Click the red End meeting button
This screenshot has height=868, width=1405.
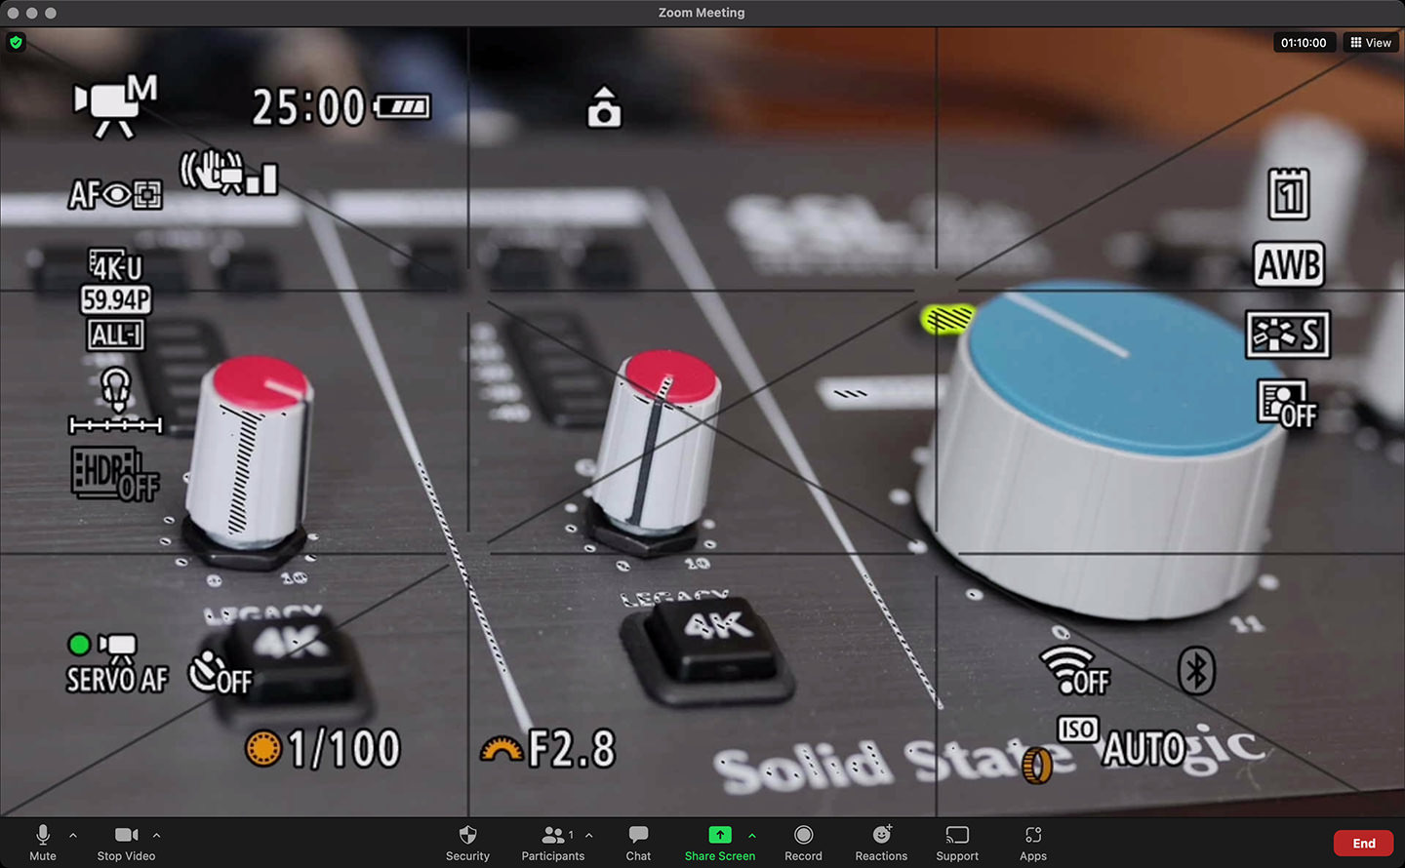1363,844
